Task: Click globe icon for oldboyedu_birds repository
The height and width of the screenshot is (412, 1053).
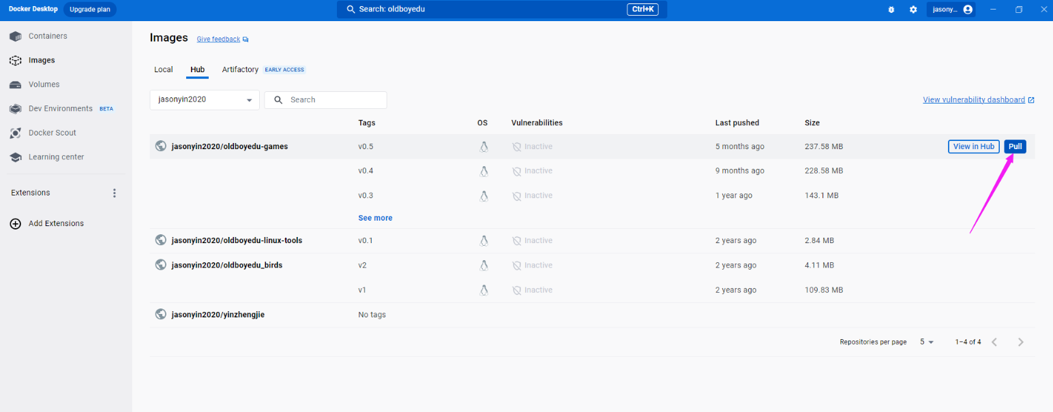Action: 161,264
